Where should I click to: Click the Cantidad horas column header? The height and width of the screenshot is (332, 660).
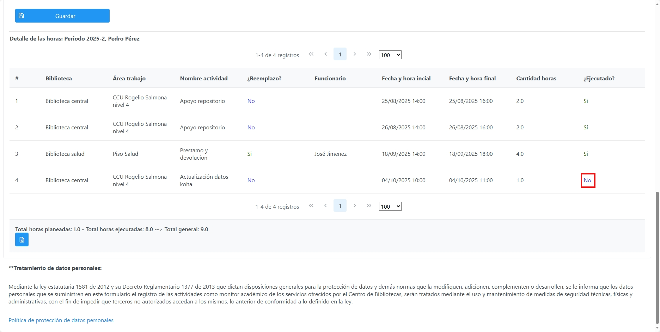click(x=536, y=79)
